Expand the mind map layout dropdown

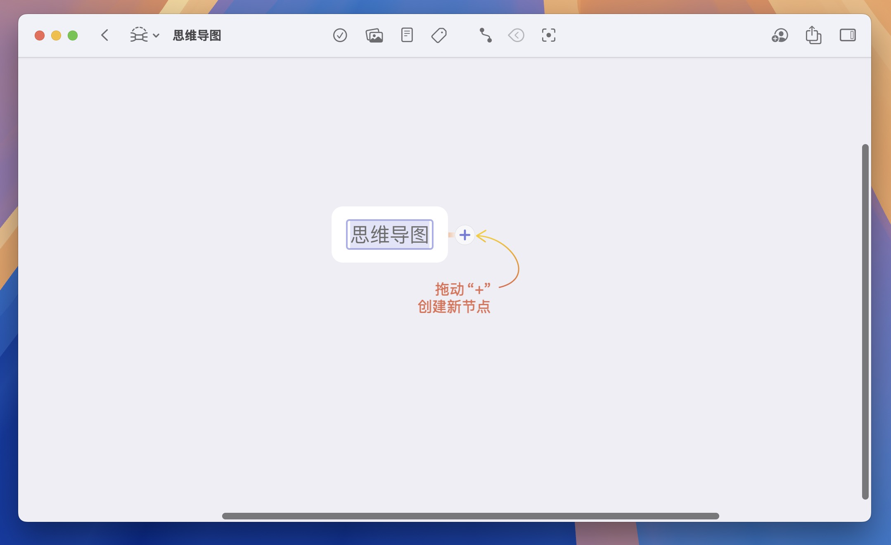(x=139, y=35)
